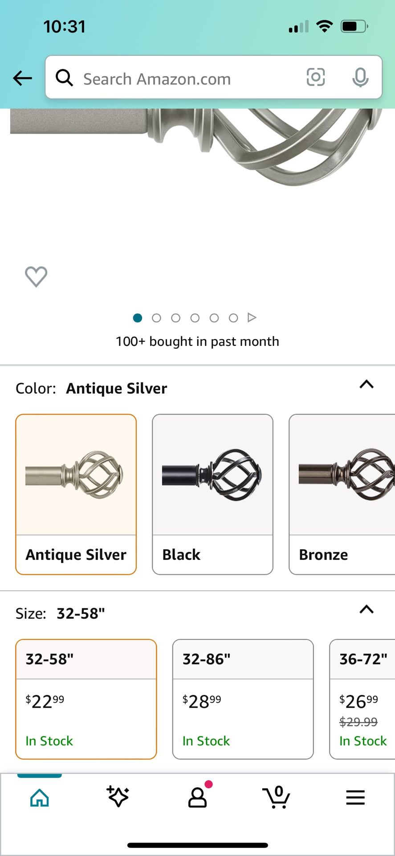Select the 32-86" size option

point(243,699)
